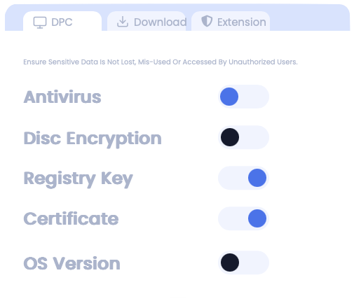Click the blue knob of Antivirus toggle
This screenshot has height=301, width=354.
(229, 97)
